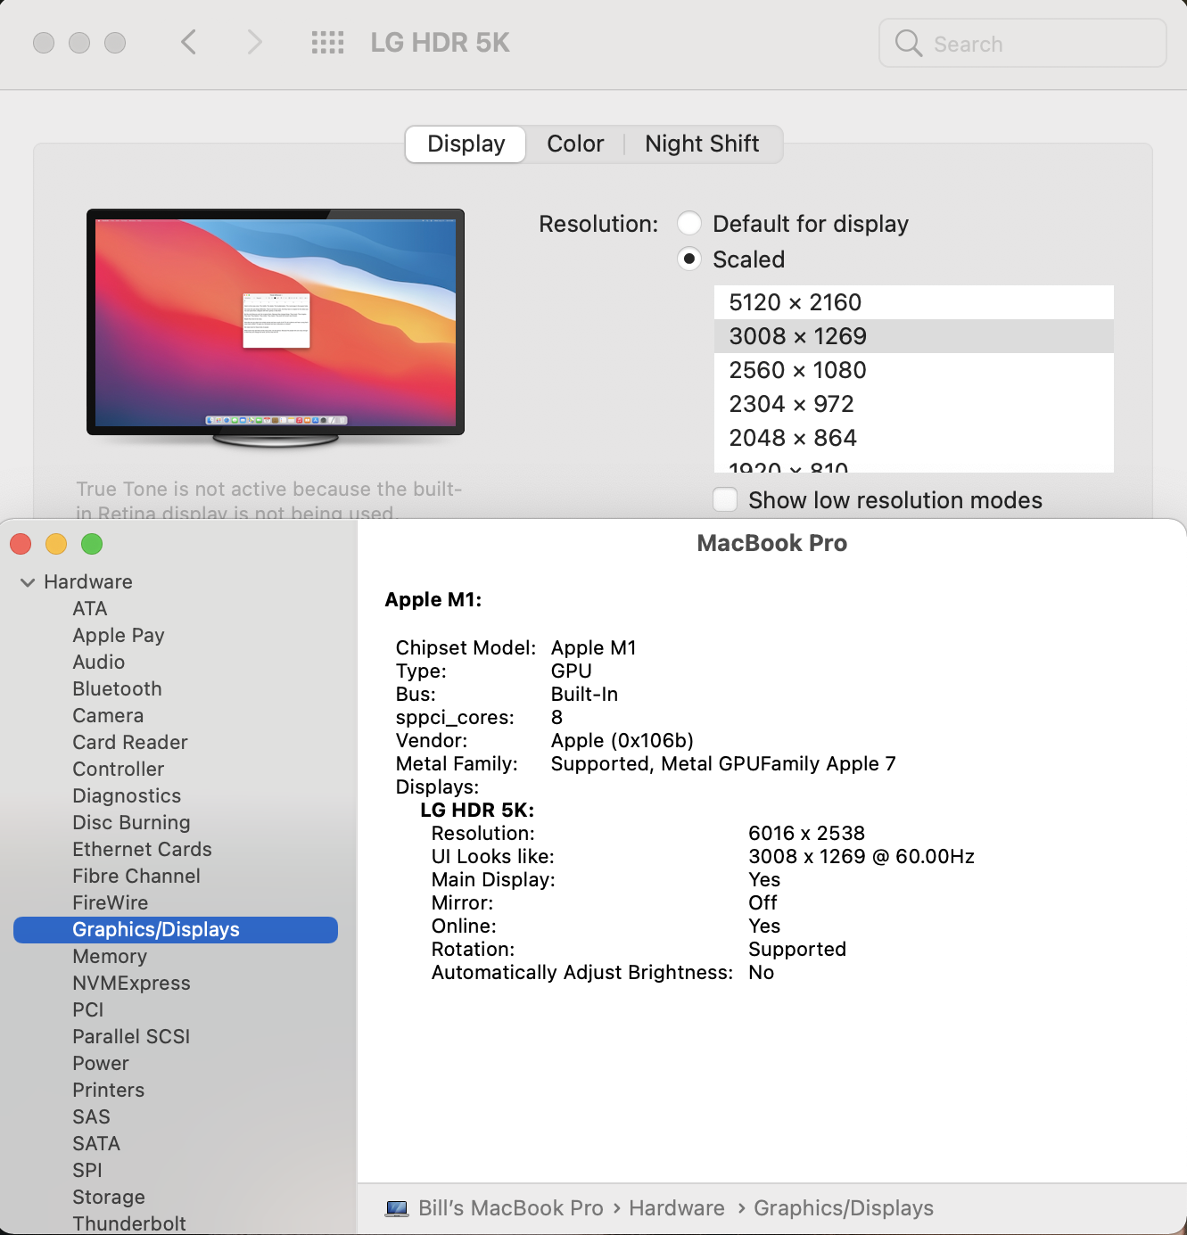Image resolution: width=1187 pixels, height=1235 pixels.
Task: Select SATA in the sidebar
Action: point(96,1143)
